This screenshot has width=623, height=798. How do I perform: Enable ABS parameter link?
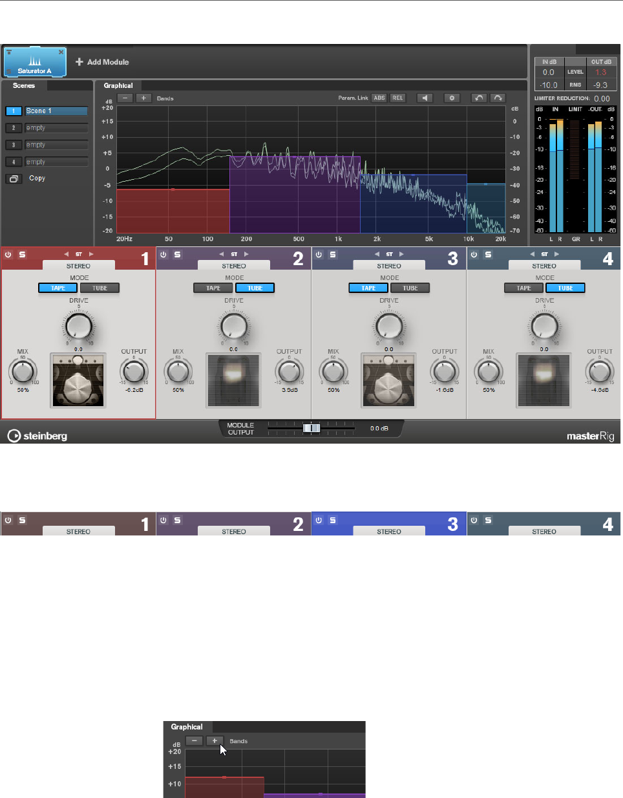[379, 98]
